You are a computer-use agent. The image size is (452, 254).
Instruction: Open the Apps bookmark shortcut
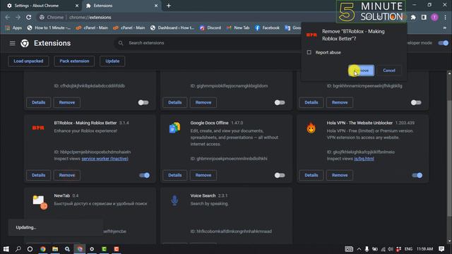[13, 28]
